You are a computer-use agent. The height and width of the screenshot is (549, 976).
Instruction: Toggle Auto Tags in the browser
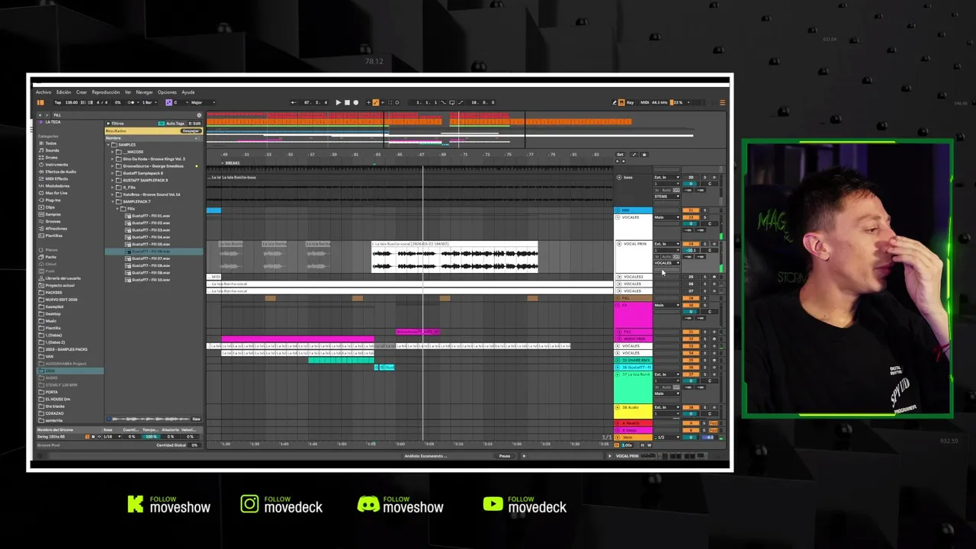click(172, 123)
